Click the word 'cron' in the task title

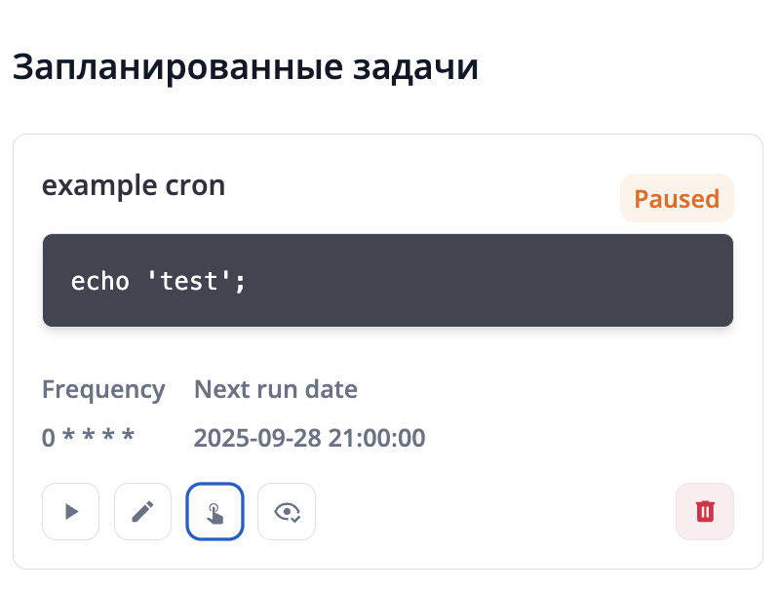point(192,185)
